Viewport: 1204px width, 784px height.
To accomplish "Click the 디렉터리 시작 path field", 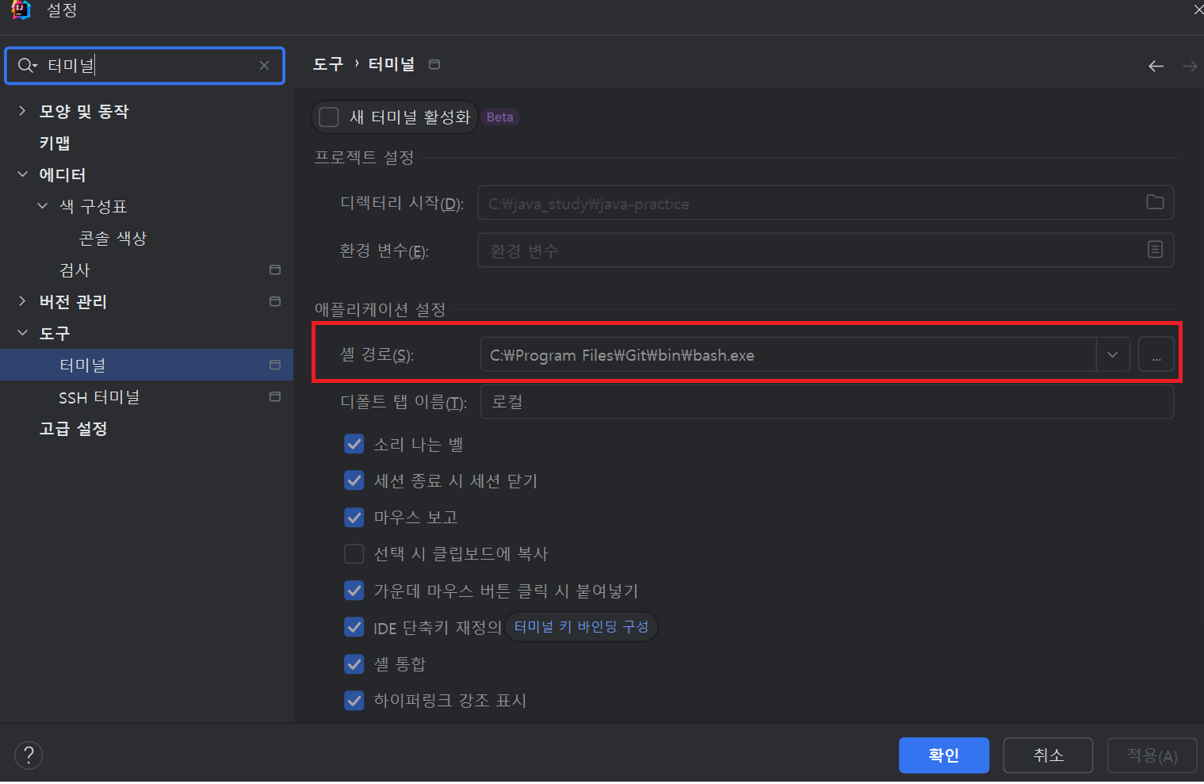I will 825,203.
